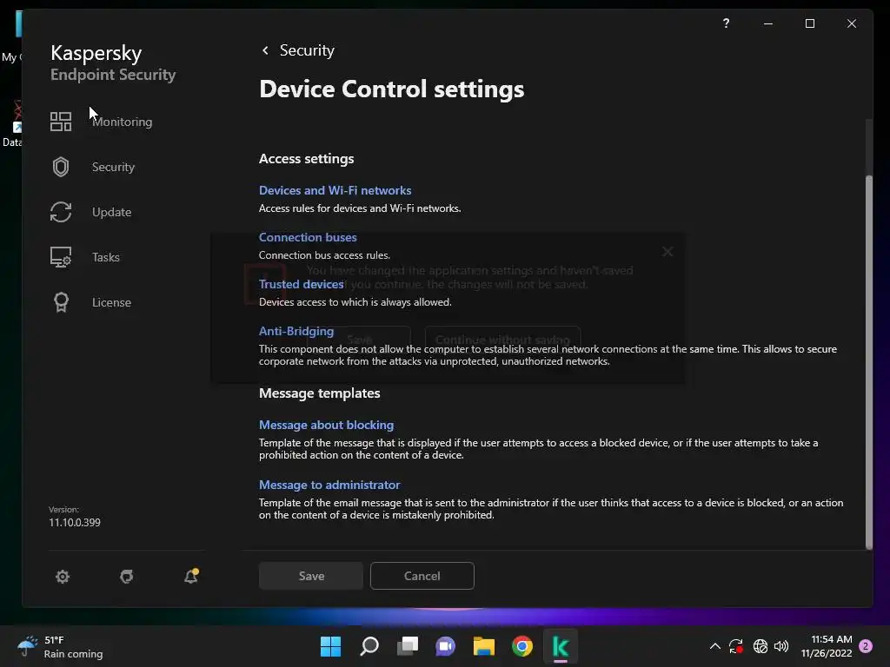Click the taskbar clock and date
Viewport: 890px width, 667px height.
click(x=827, y=646)
